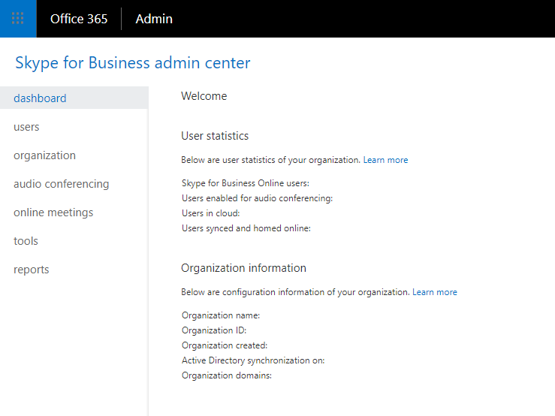Click 'Users enabled for audio conferencing:' label
Screen dimensions: 555x416
coord(258,198)
